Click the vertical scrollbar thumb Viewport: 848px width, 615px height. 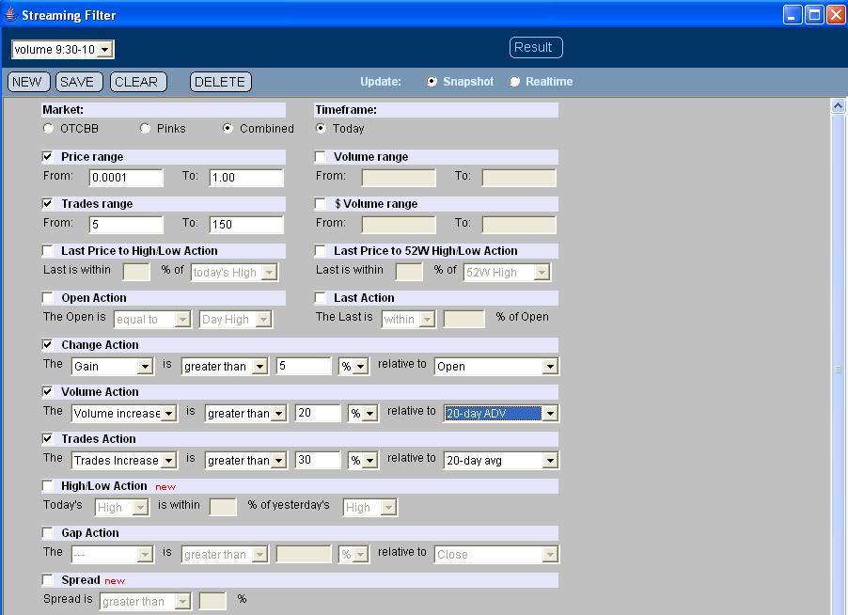tap(838, 369)
